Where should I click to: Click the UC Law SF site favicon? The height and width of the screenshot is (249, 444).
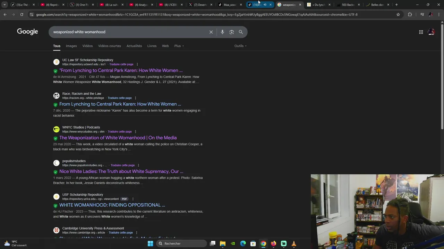[56, 62]
